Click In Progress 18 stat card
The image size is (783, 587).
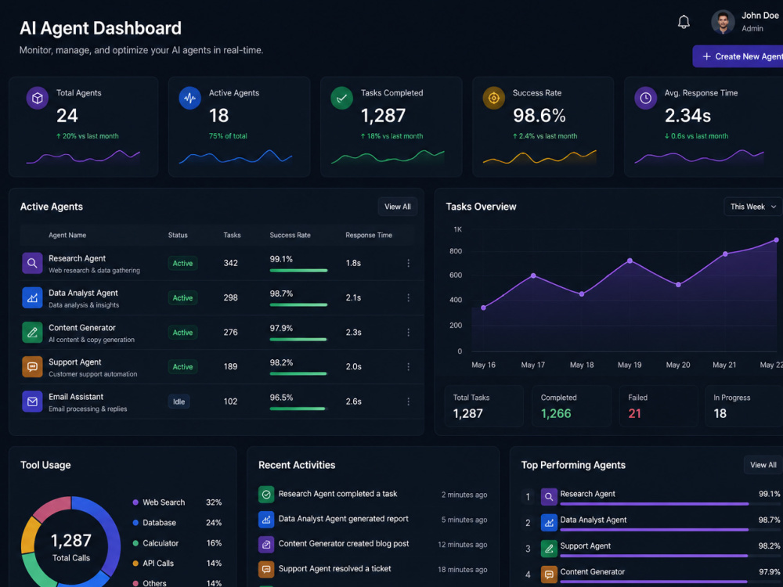tap(744, 405)
